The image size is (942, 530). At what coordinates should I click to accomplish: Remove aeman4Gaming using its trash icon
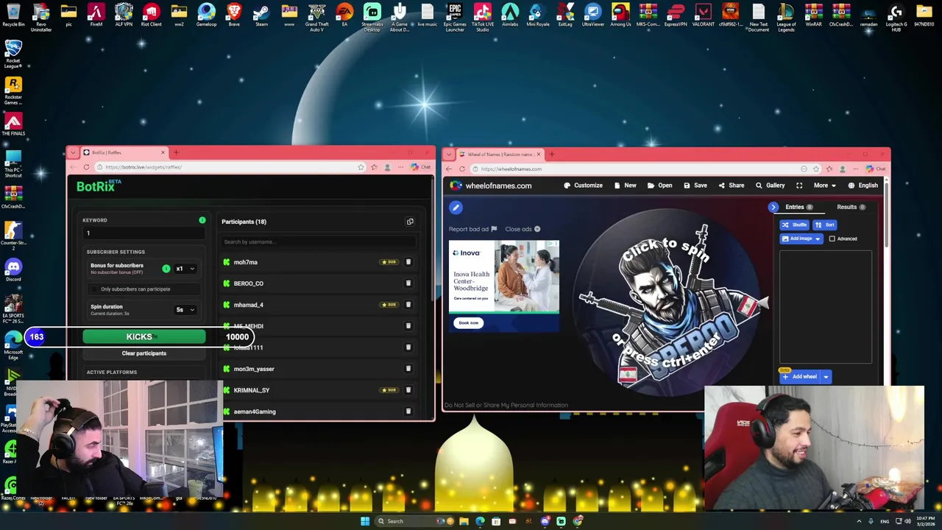point(408,411)
